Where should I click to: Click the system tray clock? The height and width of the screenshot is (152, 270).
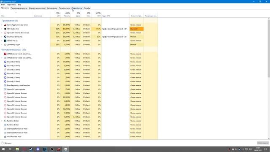(x=258, y=149)
